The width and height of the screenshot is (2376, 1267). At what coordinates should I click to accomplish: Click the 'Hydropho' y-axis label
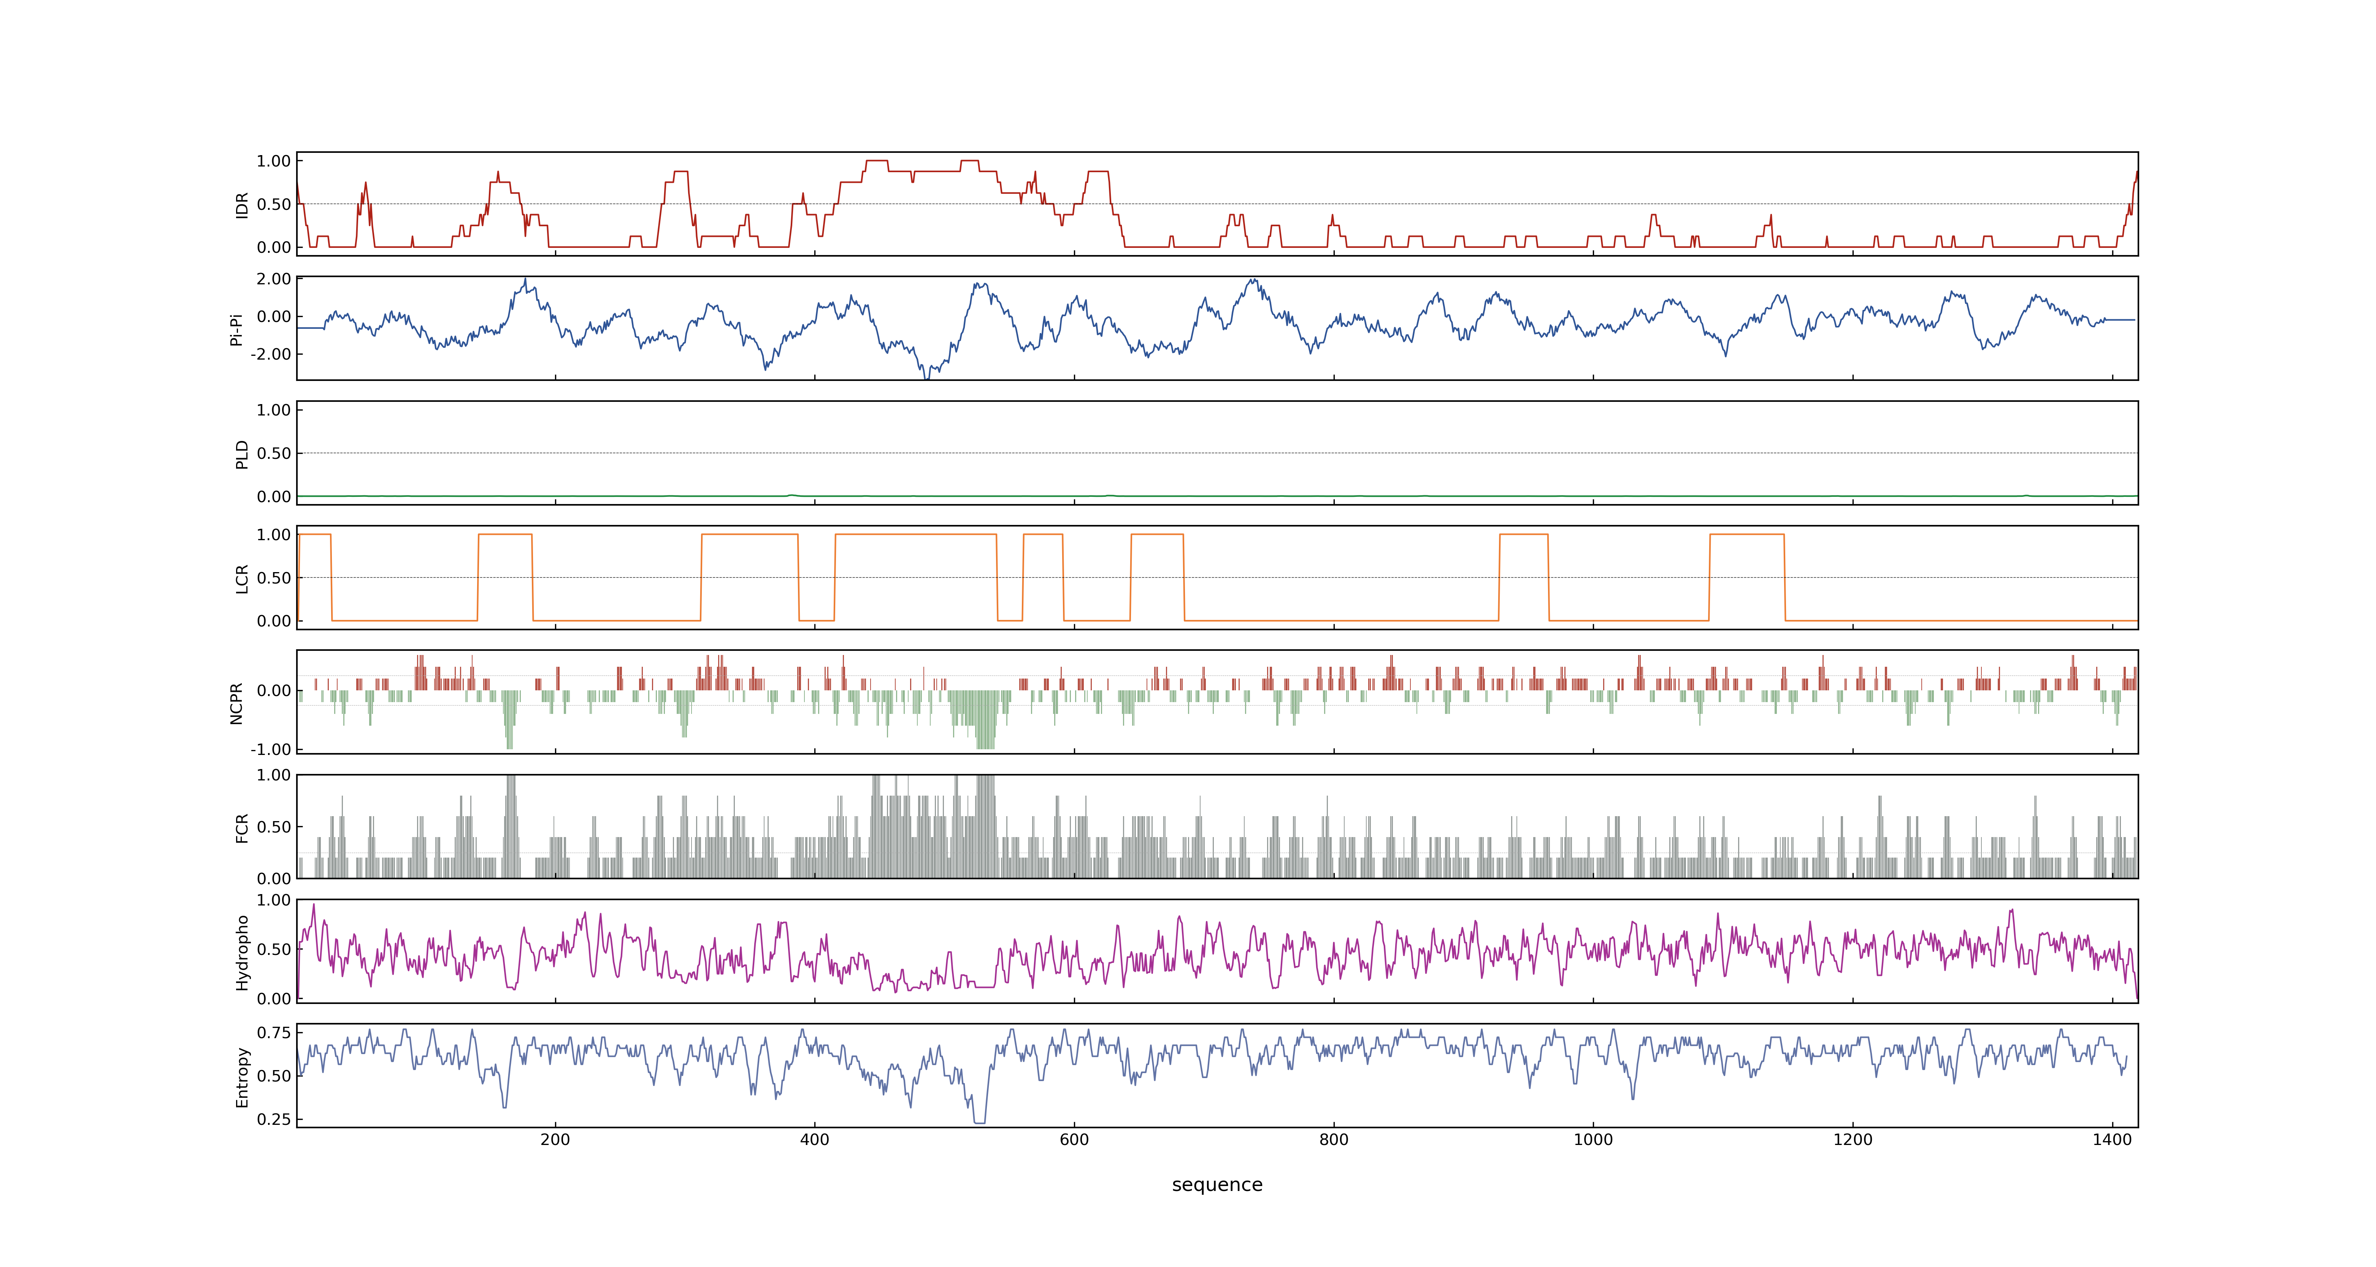point(242,953)
